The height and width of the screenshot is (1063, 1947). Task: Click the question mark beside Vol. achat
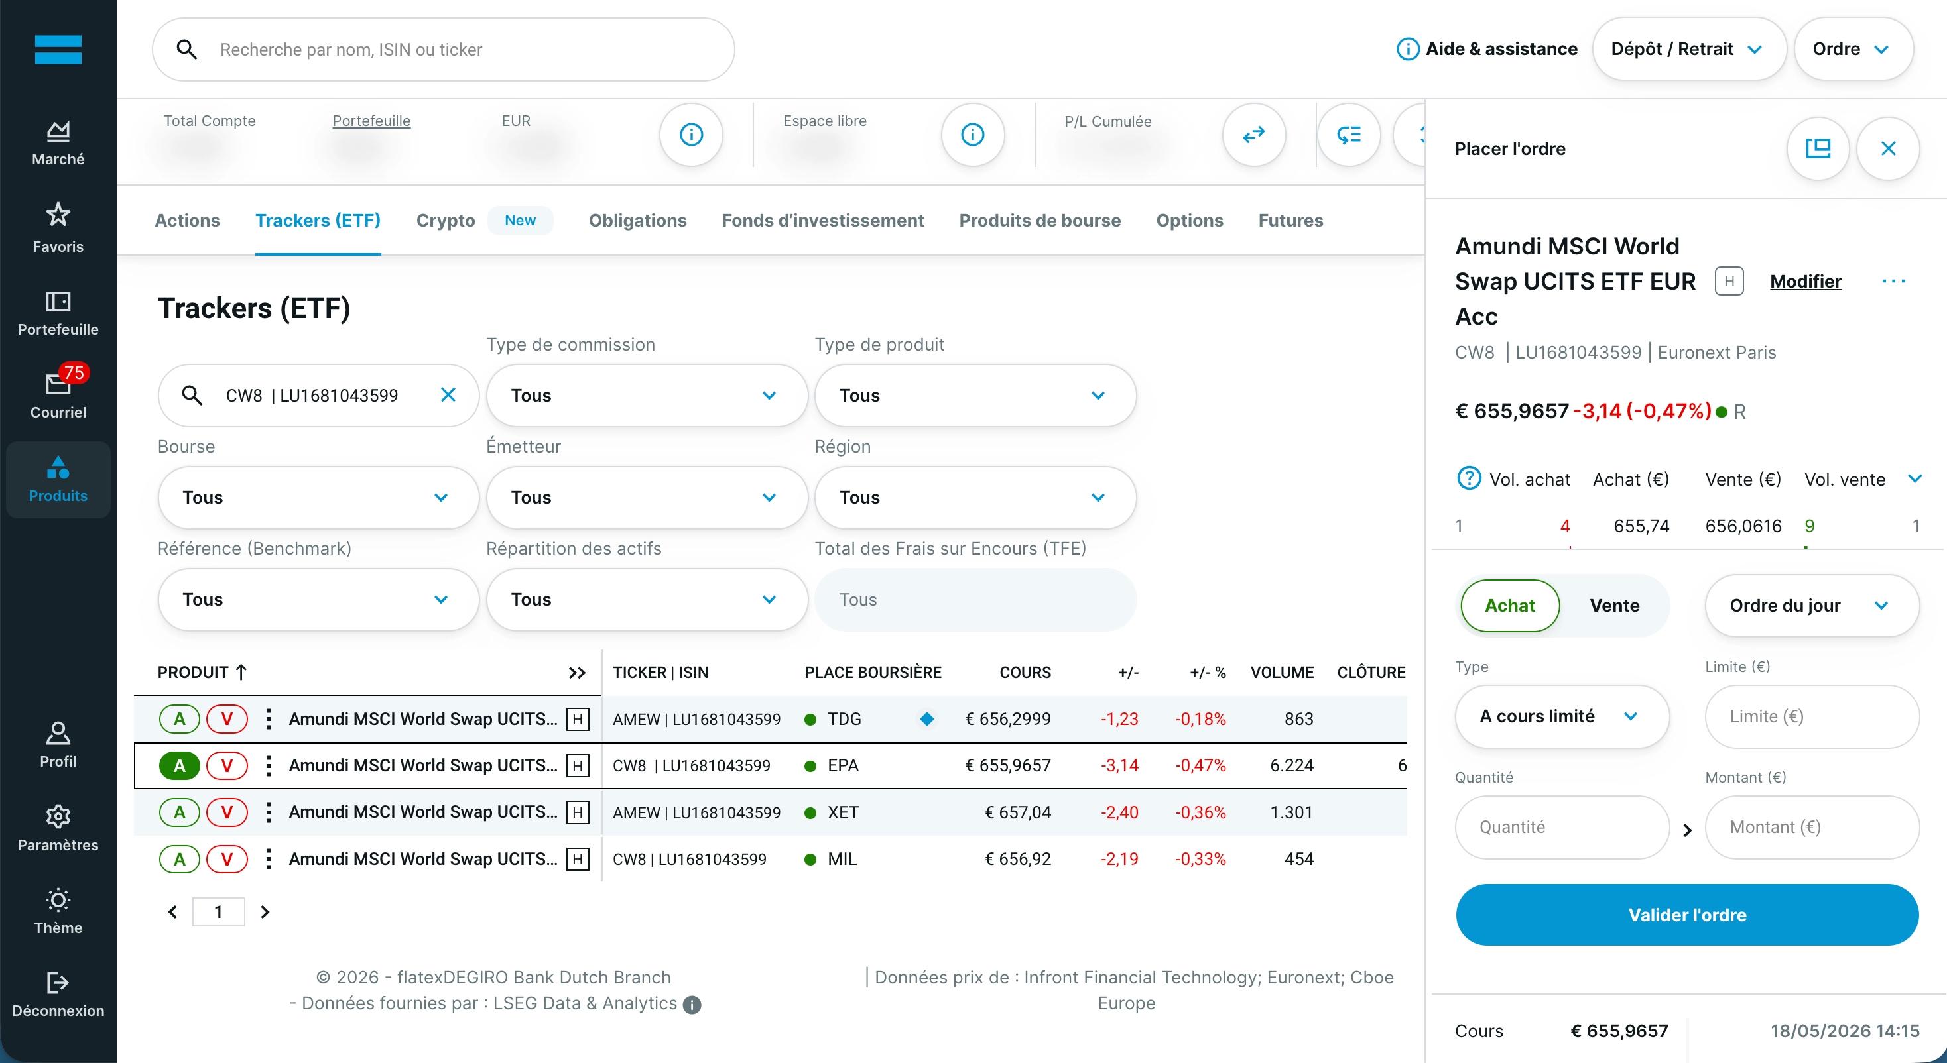click(1469, 478)
